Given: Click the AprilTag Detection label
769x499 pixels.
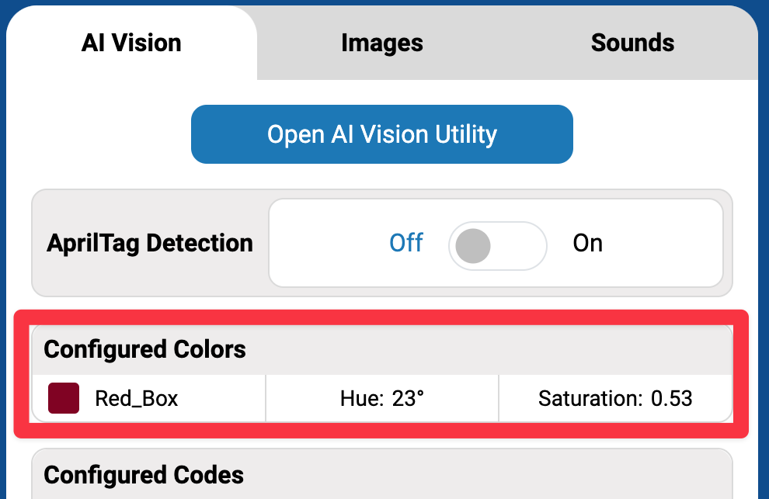Looking at the screenshot, I should (149, 243).
